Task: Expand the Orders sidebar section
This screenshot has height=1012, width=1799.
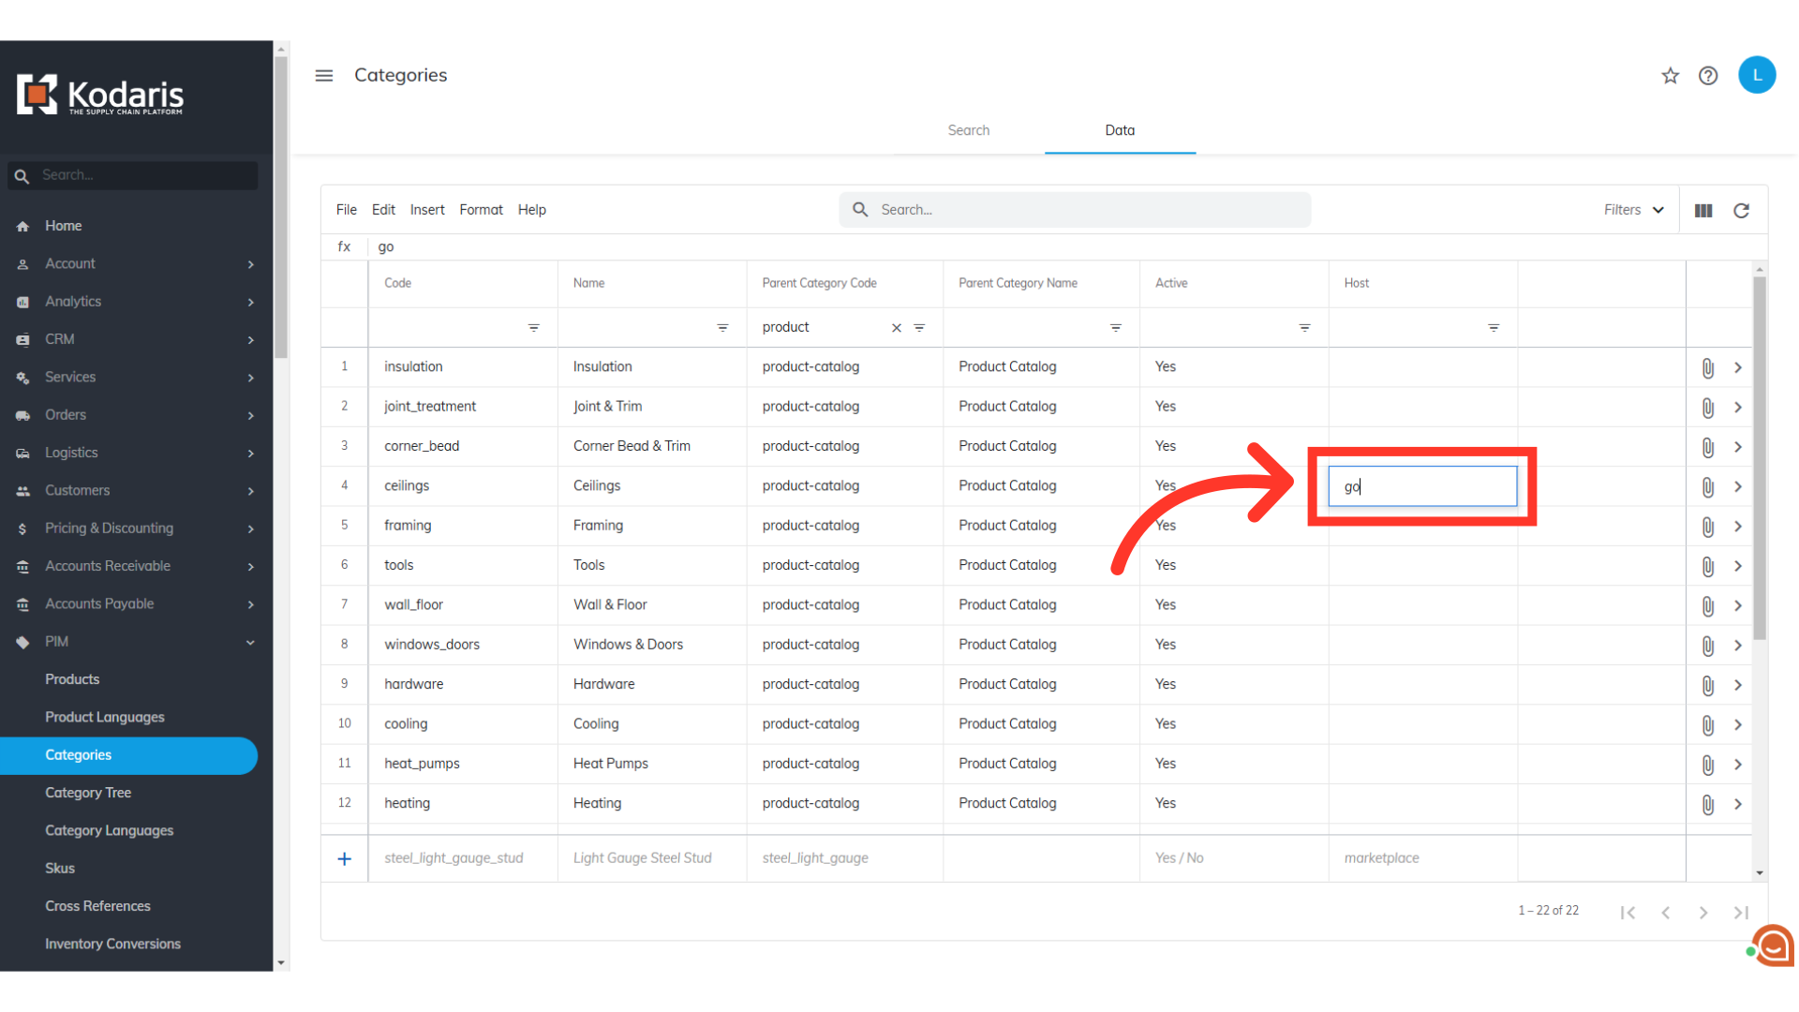Action: [250, 415]
